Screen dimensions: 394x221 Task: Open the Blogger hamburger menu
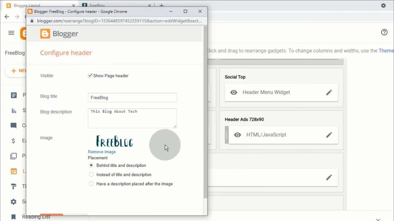pyautogui.click(x=11, y=33)
